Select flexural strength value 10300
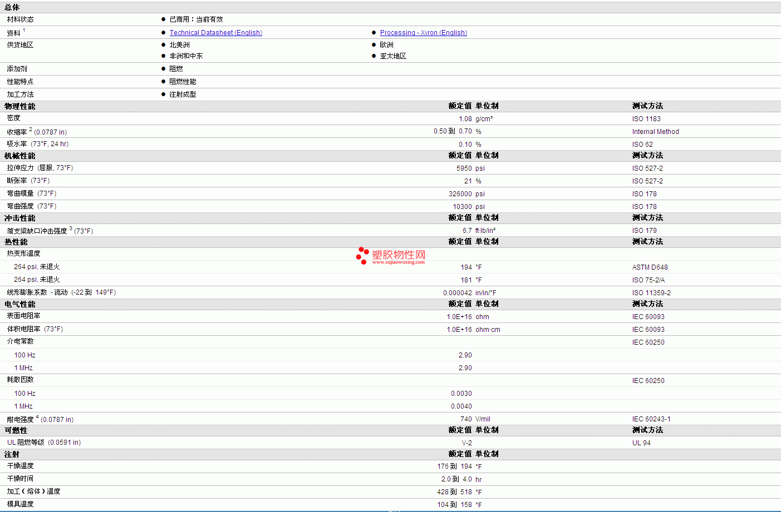 [x=462, y=207]
